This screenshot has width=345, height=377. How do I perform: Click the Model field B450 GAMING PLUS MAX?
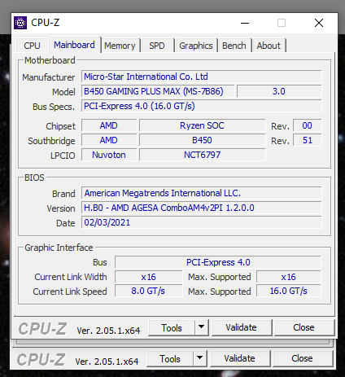coord(158,91)
